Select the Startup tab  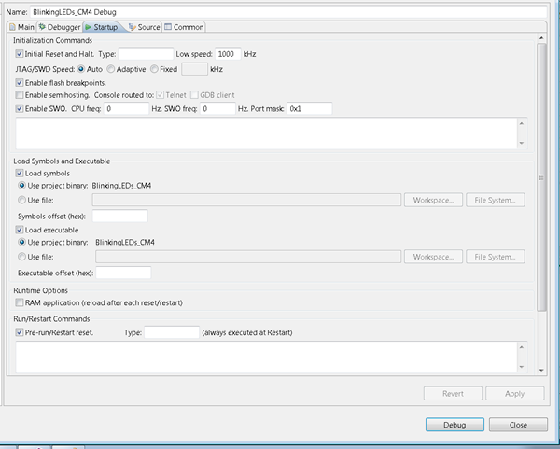click(102, 27)
